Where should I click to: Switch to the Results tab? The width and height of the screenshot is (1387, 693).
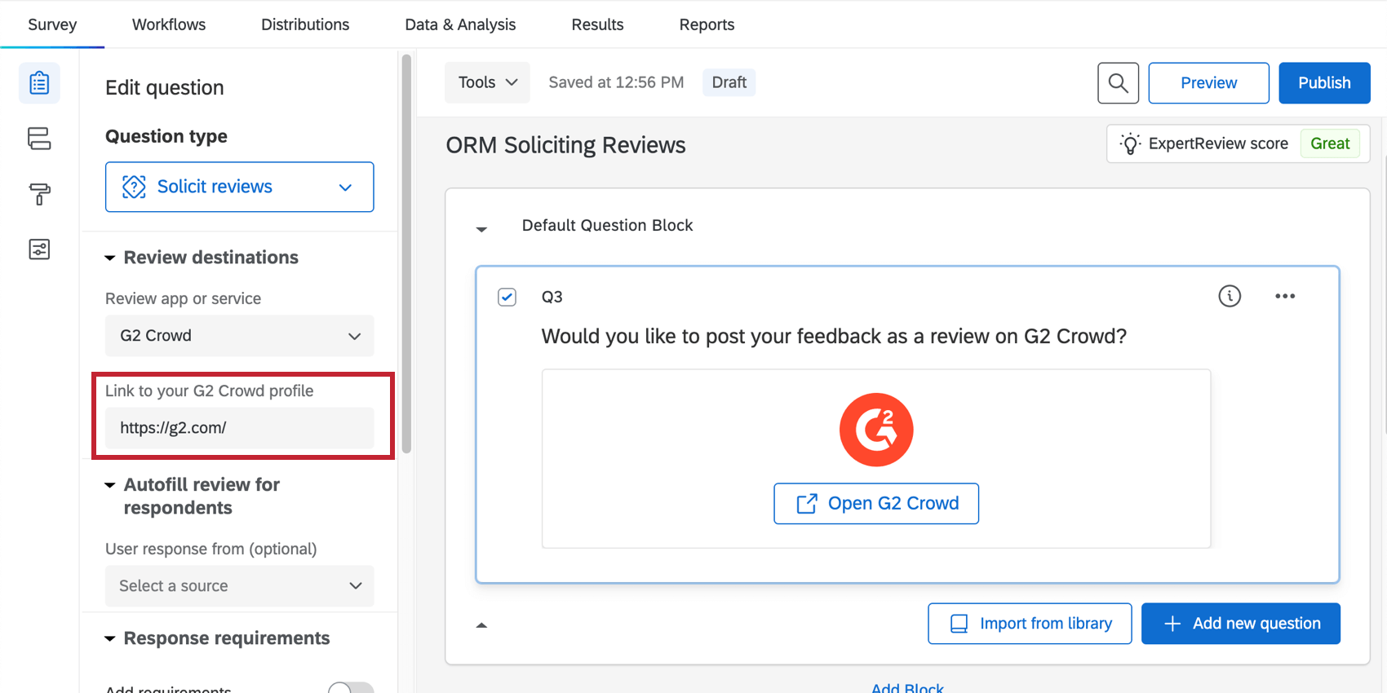tap(597, 24)
